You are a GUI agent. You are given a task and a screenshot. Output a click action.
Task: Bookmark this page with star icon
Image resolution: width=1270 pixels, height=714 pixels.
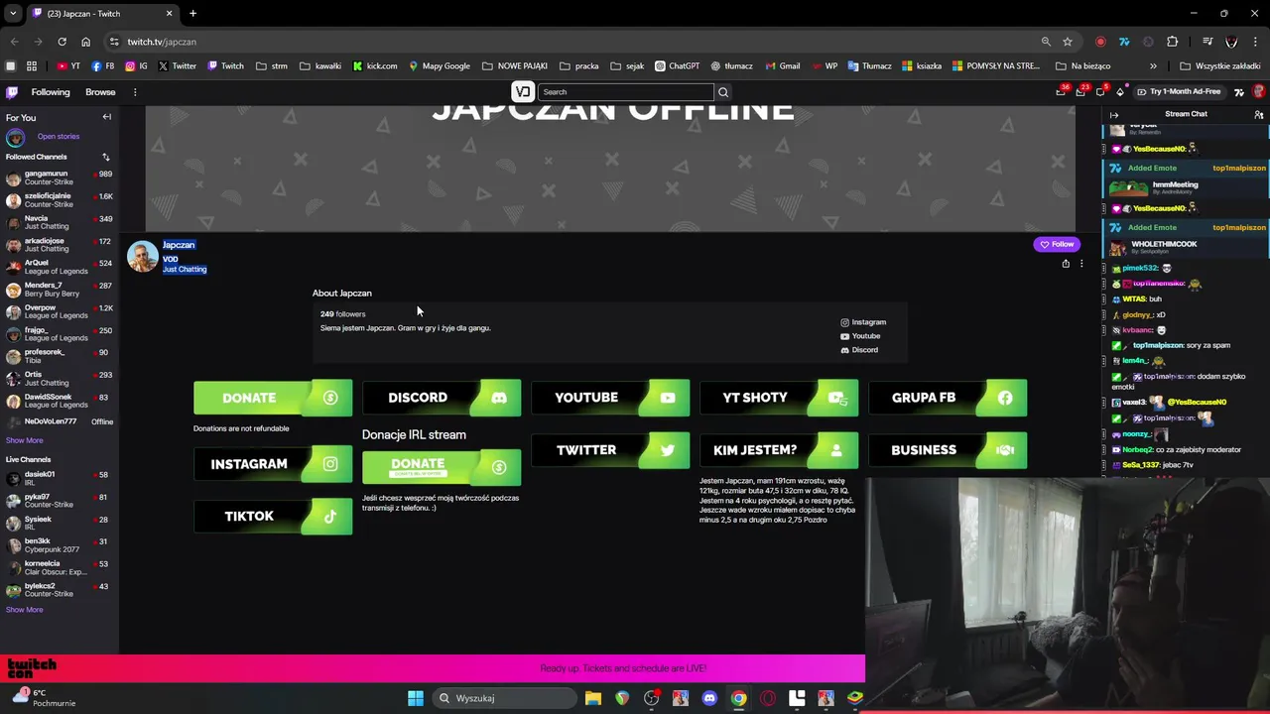[x=1068, y=42]
